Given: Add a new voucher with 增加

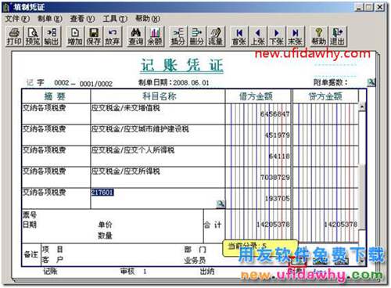Looking at the screenshot, I should click(x=75, y=37).
